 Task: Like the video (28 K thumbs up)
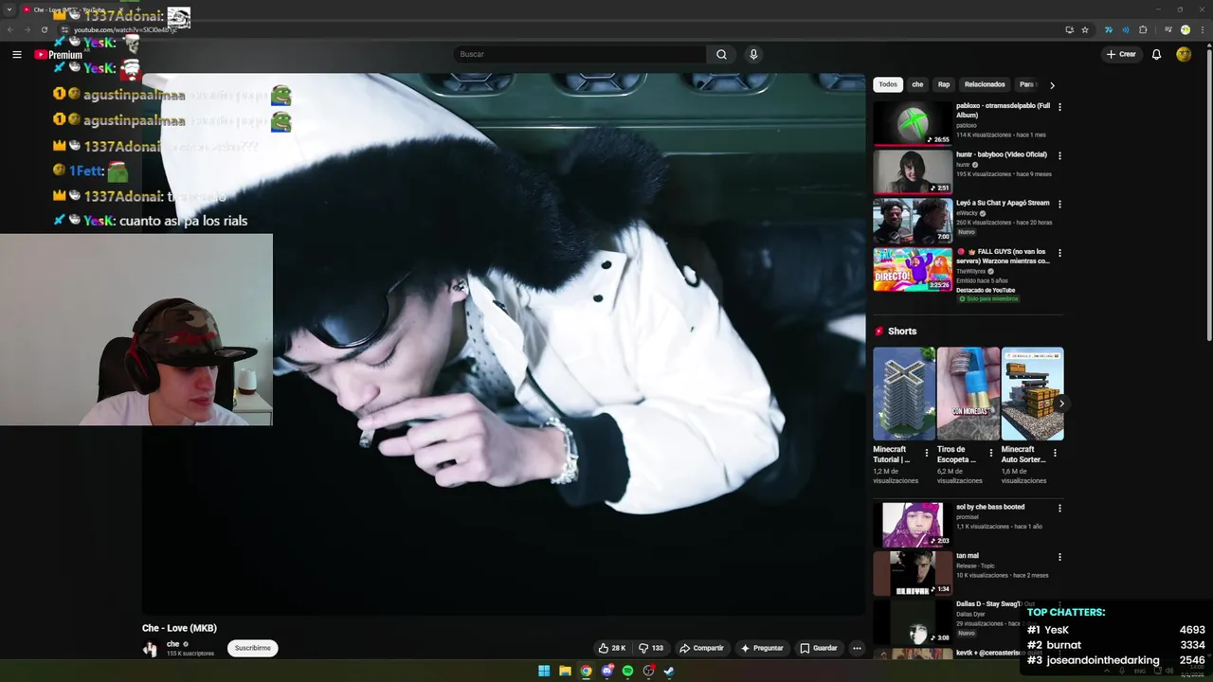612,648
